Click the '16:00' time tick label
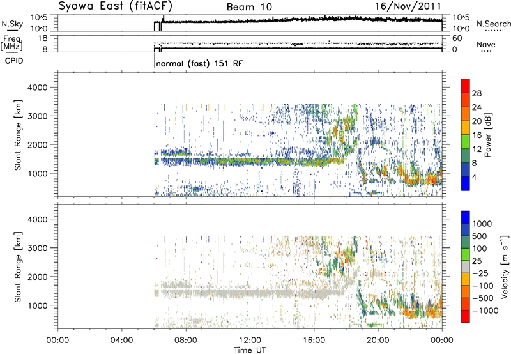The width and height of the screenshot is (511, 354). point(314,341)
